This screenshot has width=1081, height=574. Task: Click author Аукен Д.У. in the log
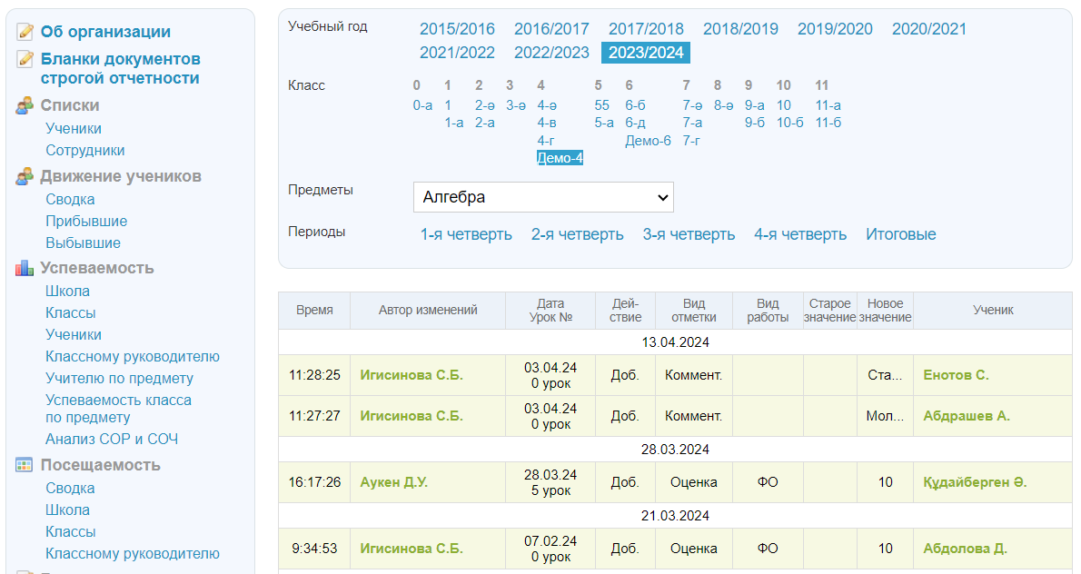[393, 482]
